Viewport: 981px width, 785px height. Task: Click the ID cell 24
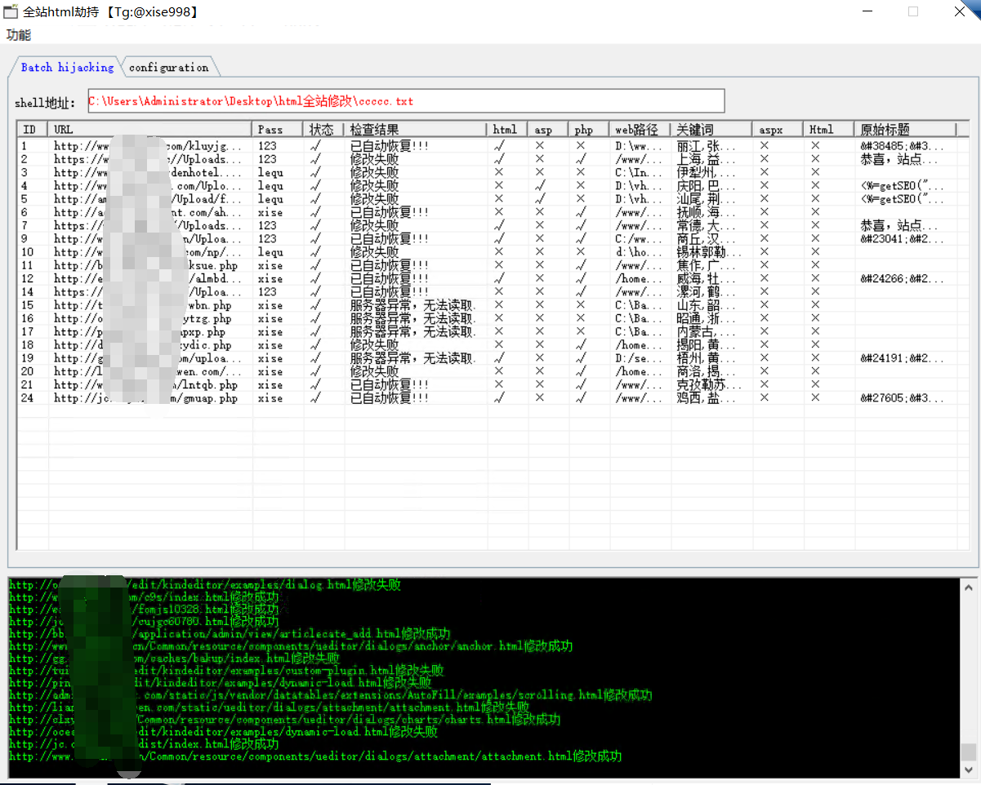coord(28,398)
